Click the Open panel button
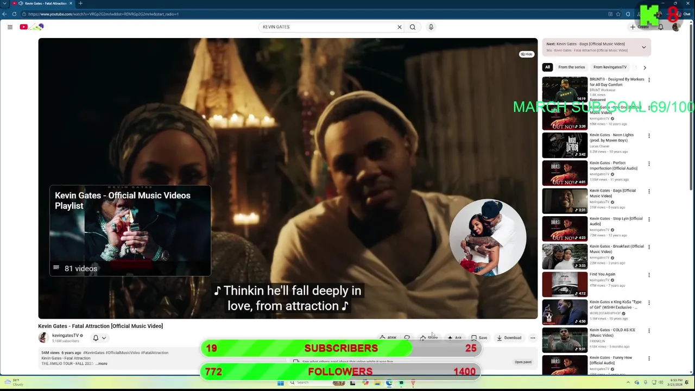 tap(523, 362)
